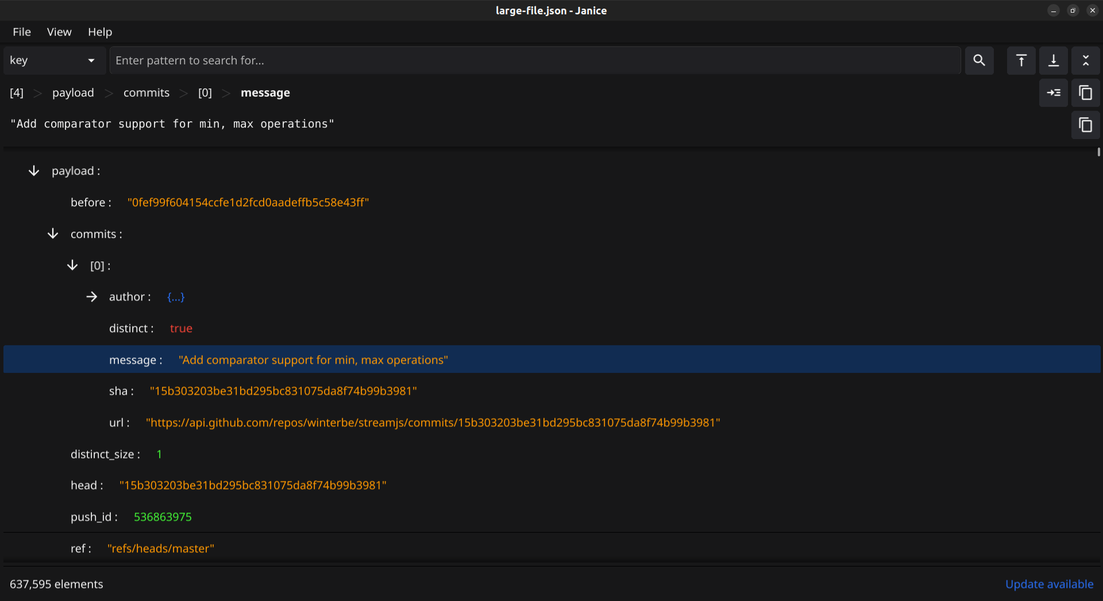Image resolution: width=1103 pixels, height=601 pixels.
Task: Select the commits breadcrumb segment
Action: (x=146, y=93)
